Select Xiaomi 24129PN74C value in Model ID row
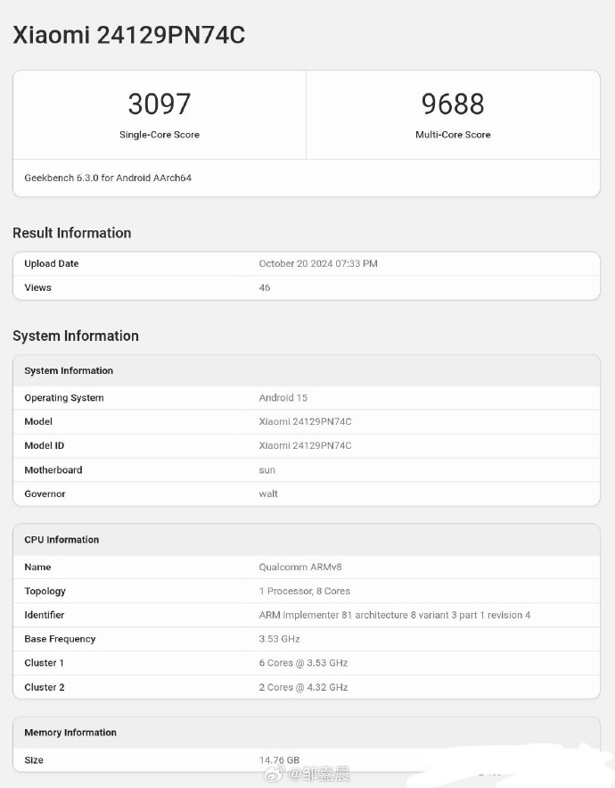This screenshot has width=615, height=788. click(305, 446)
